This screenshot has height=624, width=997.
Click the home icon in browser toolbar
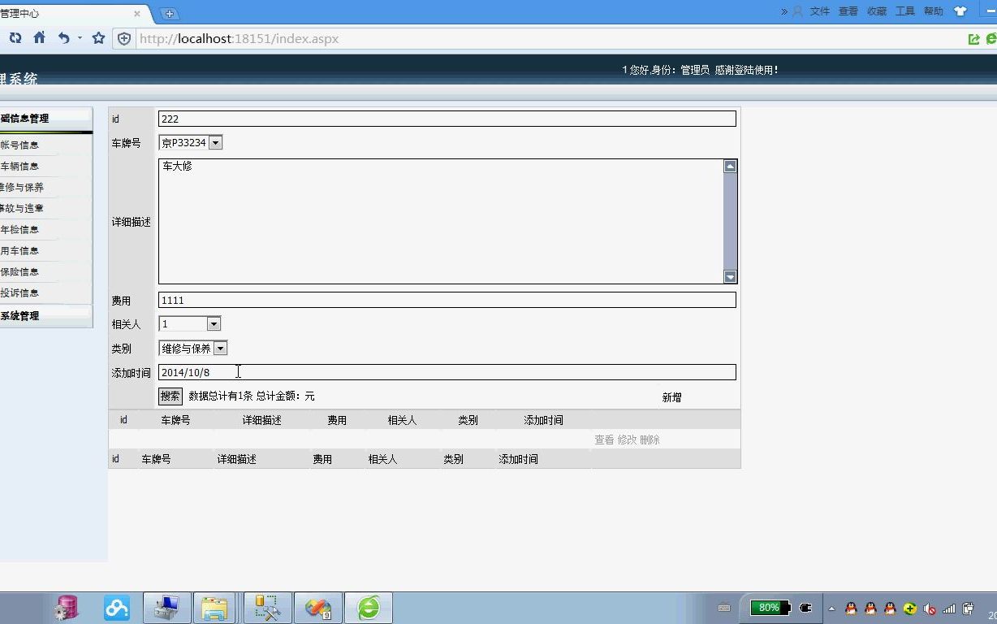point(37,37)
